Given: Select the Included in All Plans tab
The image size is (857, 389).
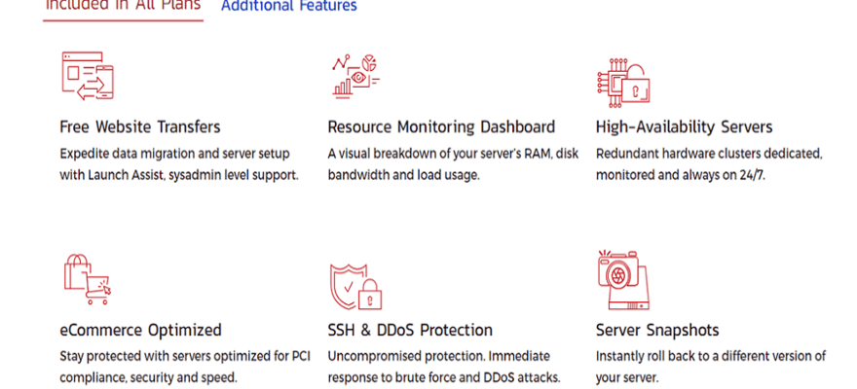Looking at the screenshot, I should pos(124,7).
